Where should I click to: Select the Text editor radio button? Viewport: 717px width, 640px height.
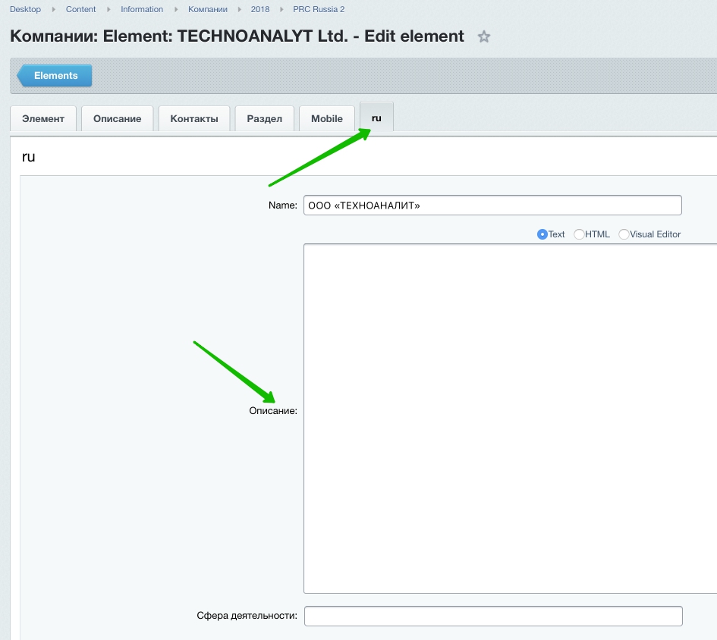(542, 234)
